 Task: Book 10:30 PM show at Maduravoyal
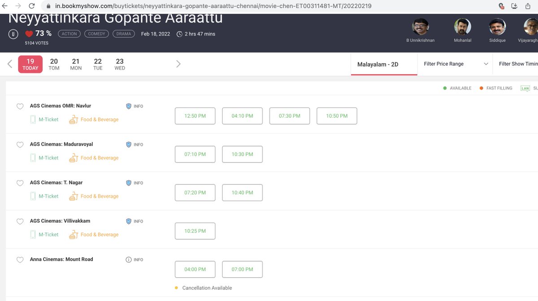[242, 154]
